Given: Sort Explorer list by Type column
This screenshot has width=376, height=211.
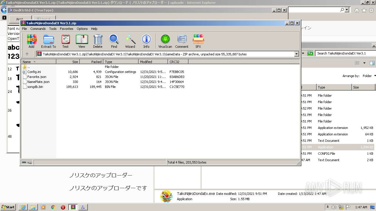Looking at the screenshot, I should 334,87.
